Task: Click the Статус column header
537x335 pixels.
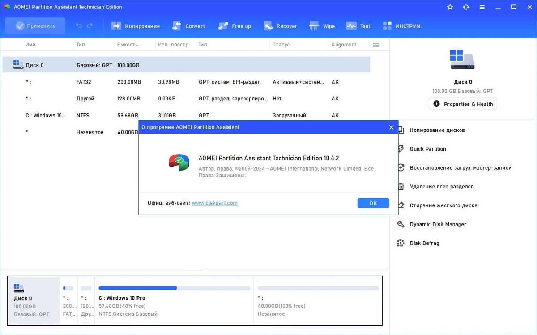Action: (x=281, y=45)
